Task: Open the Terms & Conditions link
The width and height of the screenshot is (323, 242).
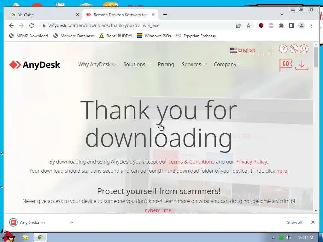Action: [x=191, y=162]
